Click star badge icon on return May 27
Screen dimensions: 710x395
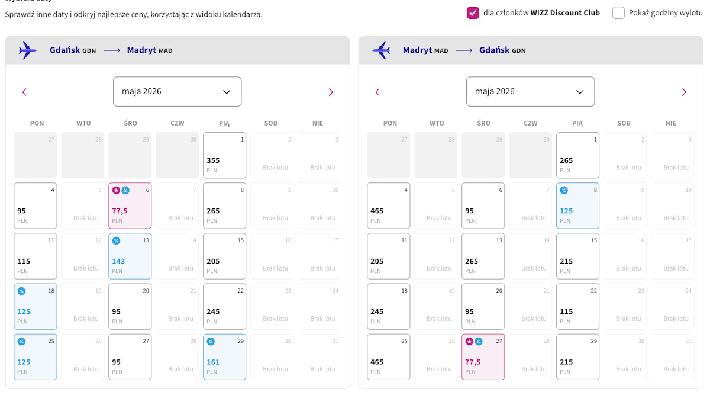[470, 341]
